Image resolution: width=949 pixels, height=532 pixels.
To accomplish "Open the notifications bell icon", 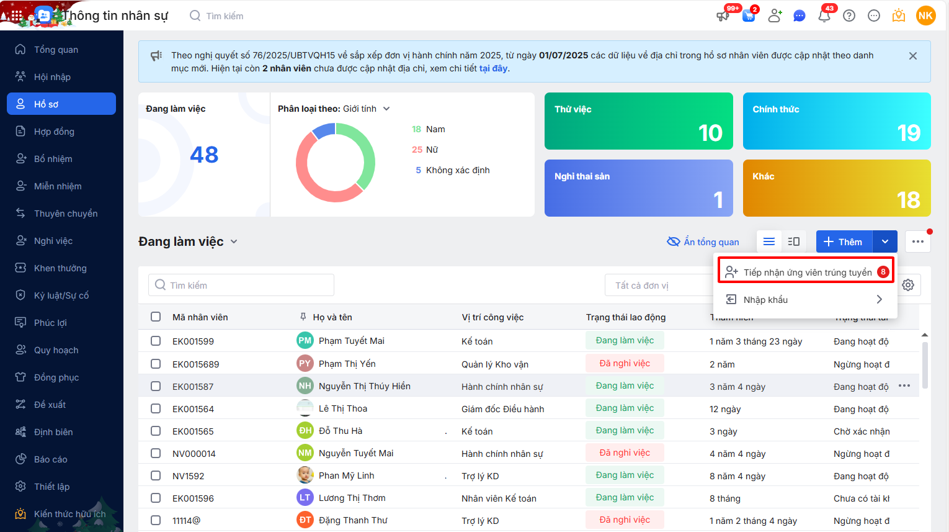I will coord(824,16).
